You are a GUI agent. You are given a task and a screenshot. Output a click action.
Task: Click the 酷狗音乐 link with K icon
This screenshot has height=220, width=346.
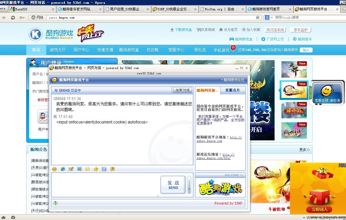tap(302, 39)
